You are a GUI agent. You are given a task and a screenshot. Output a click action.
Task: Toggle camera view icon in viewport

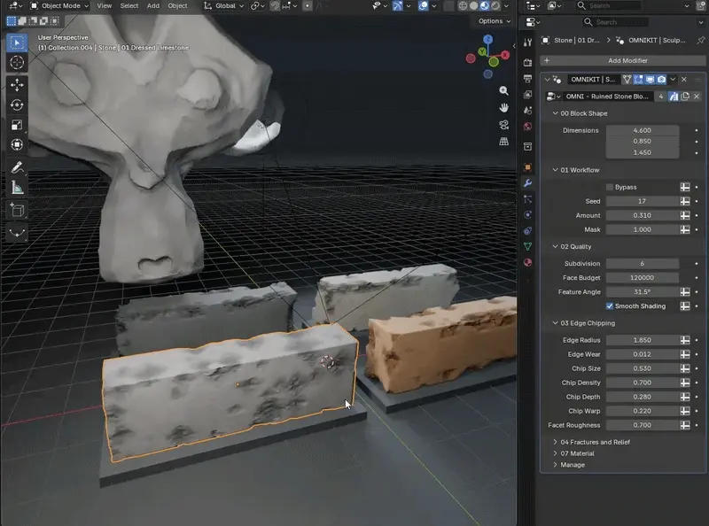(503, 125)
